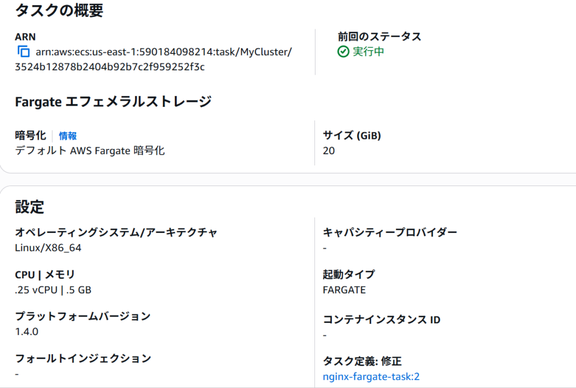Open the 情報 link next to 暗号化
This screenshot has width=576, height=388.
pos(68,136)
